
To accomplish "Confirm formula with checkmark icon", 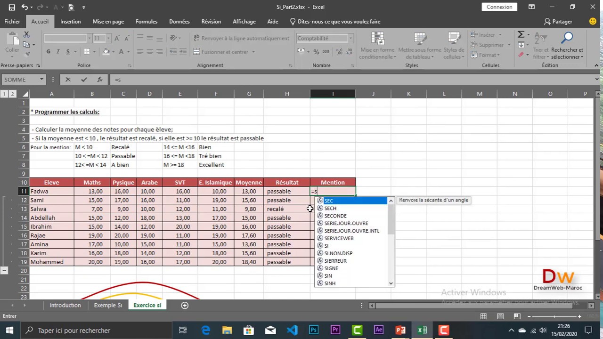I will [84, 80].
